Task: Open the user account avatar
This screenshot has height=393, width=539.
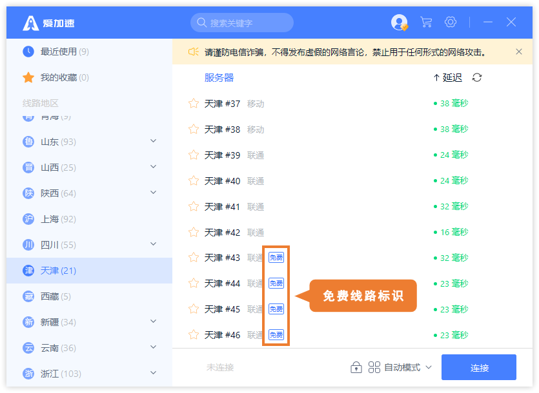Action: click(x=399, y=23)
